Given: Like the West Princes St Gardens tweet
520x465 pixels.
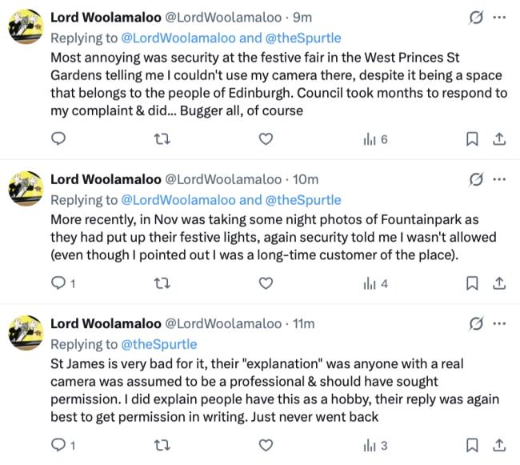Looking at the screenshot, I should (x=266, y=139).
